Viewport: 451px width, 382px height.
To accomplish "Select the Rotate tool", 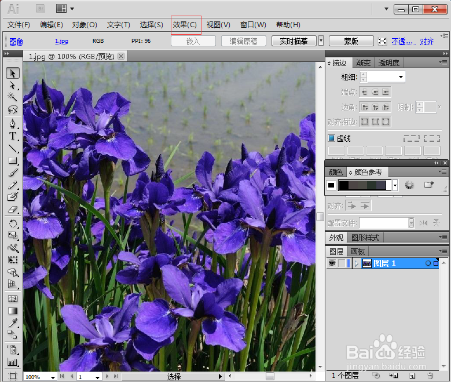I will [12, 223].
